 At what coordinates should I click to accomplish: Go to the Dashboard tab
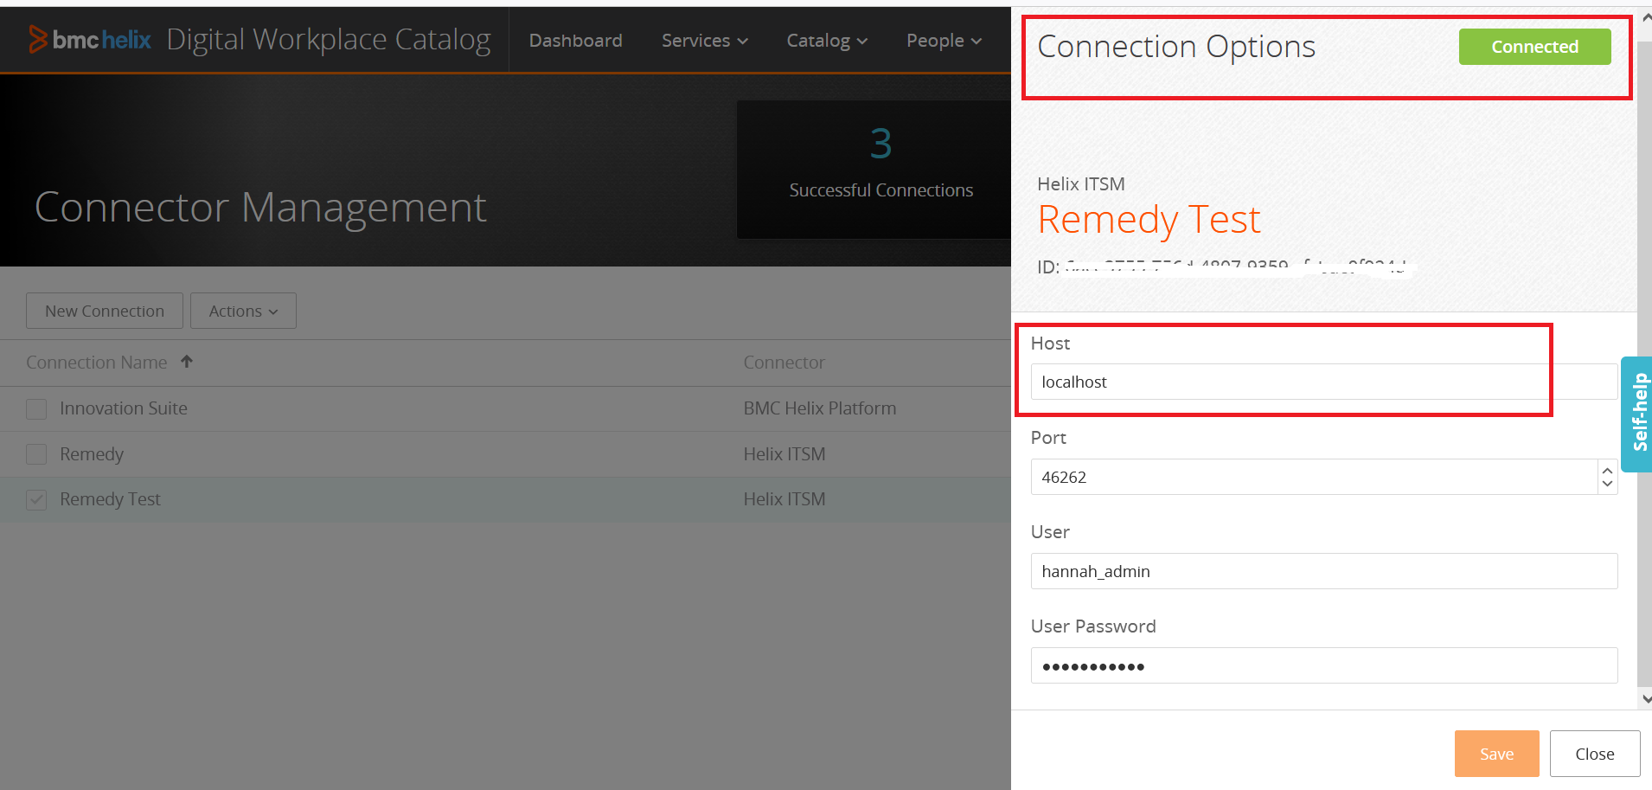coord(575,41)
